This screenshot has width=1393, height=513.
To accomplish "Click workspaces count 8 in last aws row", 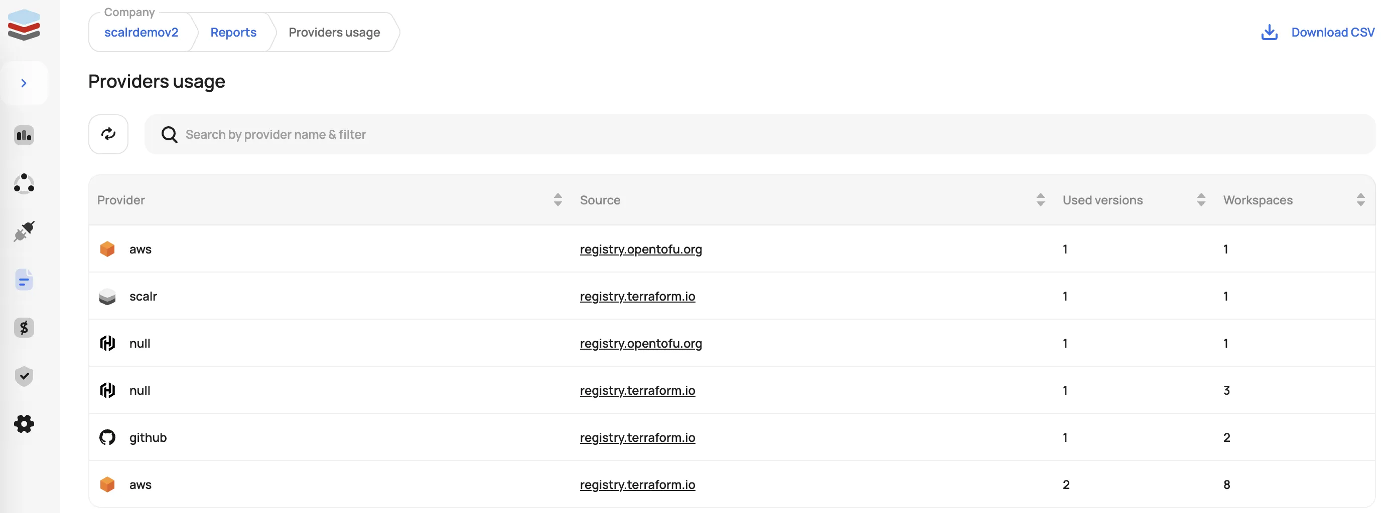I will pos(1226,485).
